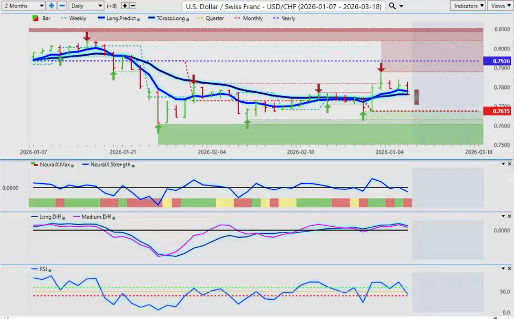Click the black minus forecast days button
The width and height of the screenshot is (514, 319).
point(133,6)
